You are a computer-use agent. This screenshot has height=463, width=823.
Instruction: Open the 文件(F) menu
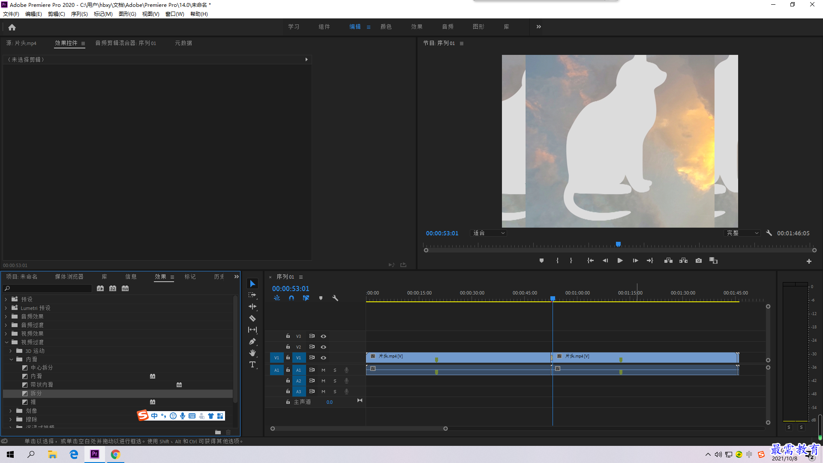click(11, 14)
